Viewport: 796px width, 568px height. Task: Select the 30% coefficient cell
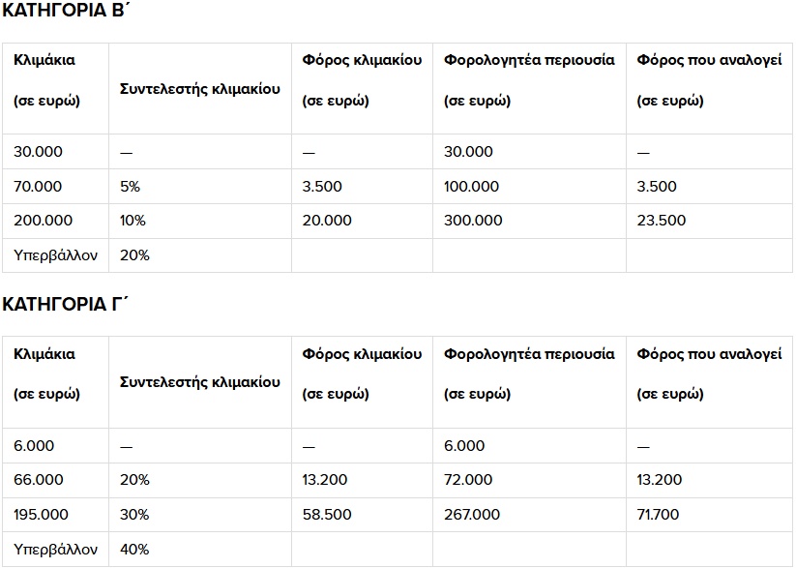[x=134, y=515]
